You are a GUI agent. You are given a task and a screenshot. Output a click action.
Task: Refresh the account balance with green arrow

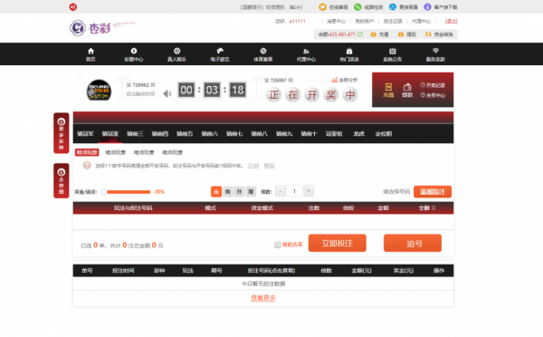point(360,34)
